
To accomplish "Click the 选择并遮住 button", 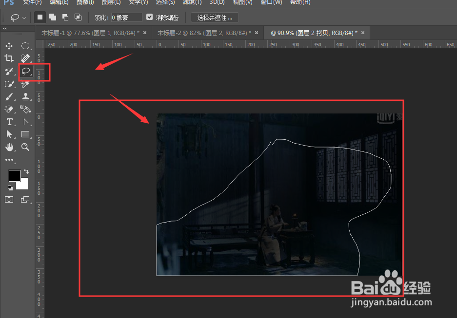I will click(215, 18).
